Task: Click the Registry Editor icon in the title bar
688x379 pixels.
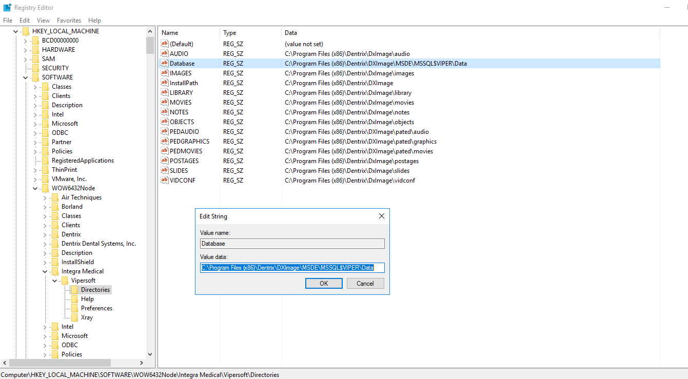Action: click(x=7, y=7)
